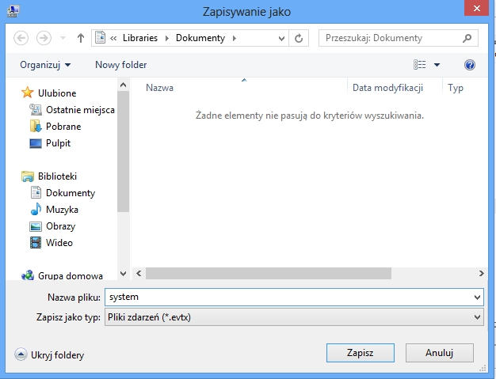Click the change view layout icon
The width and height of the screenshot is (496, 379).
coord(420,65)
